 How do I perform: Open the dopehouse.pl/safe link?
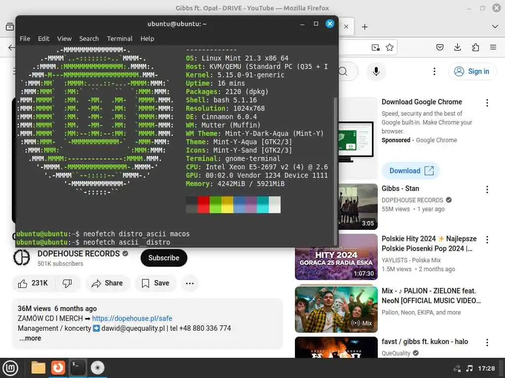tap(132, 318)
